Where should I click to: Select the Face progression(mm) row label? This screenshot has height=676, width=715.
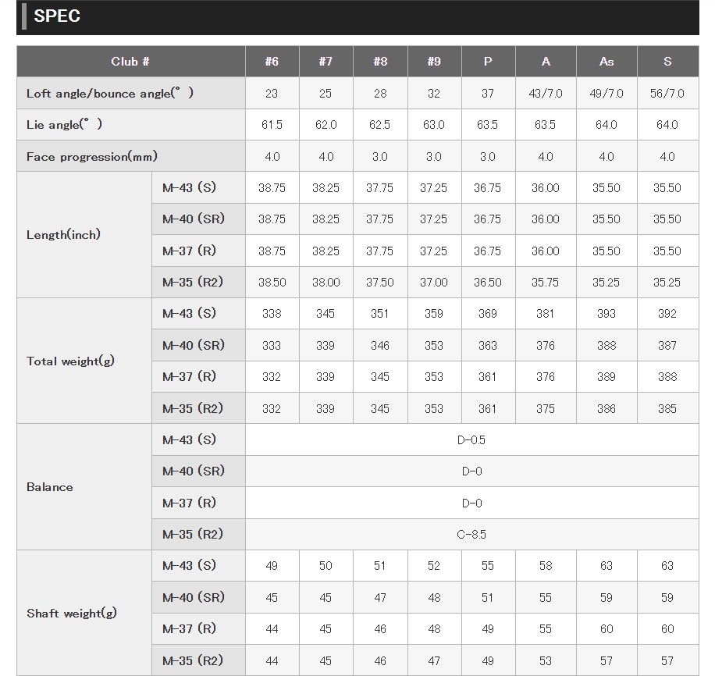pos(92,157)
